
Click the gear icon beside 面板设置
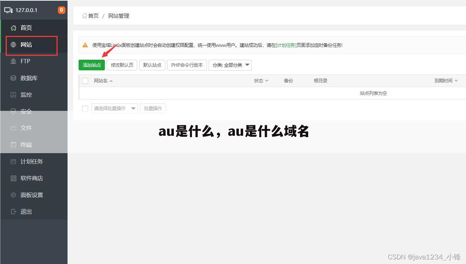(14, 195)
